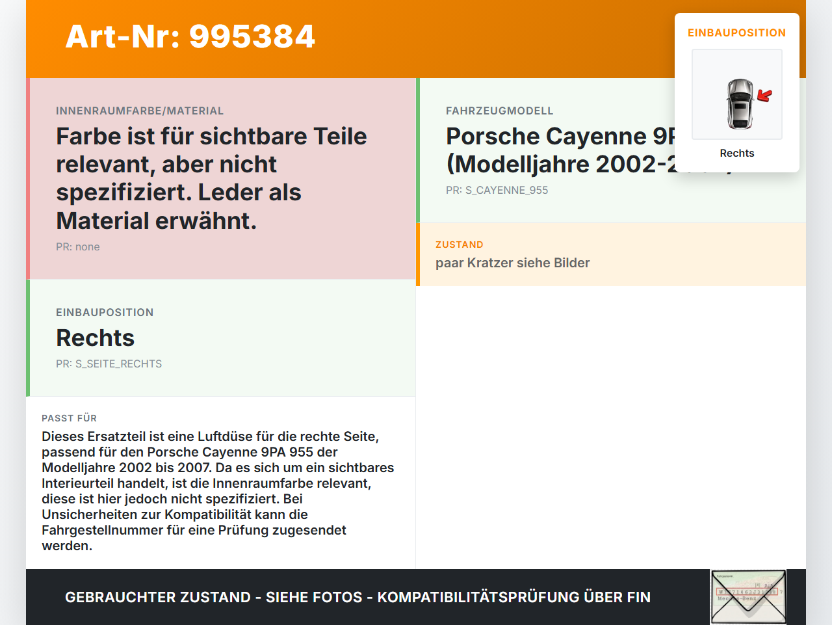This screenshot has width=832, height=625.
Task: Click the 'PR: S_SEITE_RECHTS' text
Action: point(109,364)
